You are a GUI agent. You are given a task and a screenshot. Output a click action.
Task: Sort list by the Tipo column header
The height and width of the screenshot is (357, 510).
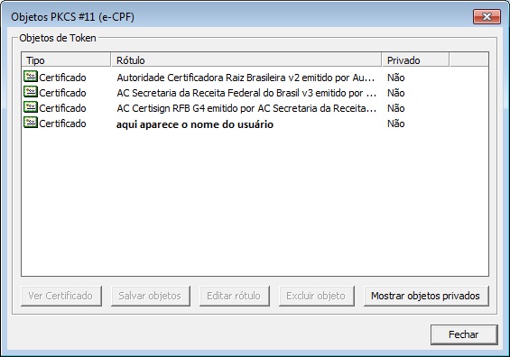66,60
